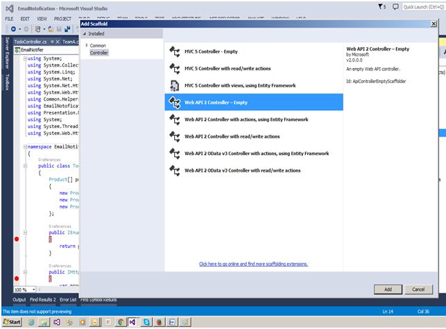Open the VIEW menu

(42, 19)
